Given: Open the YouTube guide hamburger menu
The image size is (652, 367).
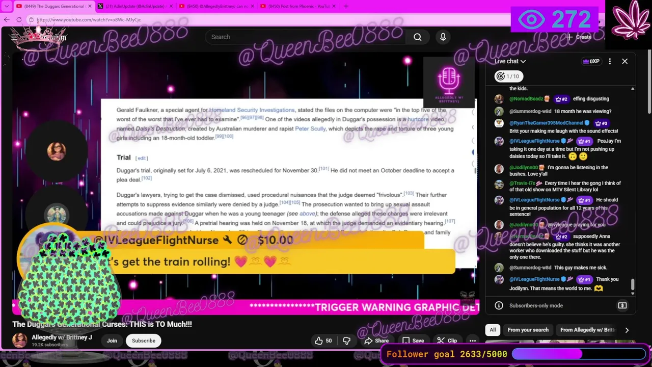Looking at the screenshot, I should [14, 37].
